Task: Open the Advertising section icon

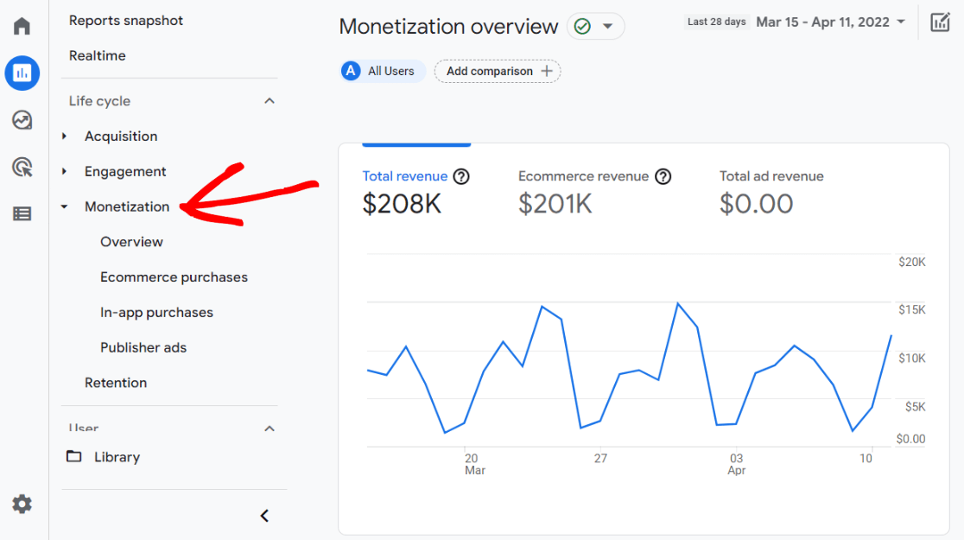Action: (22, 167)
